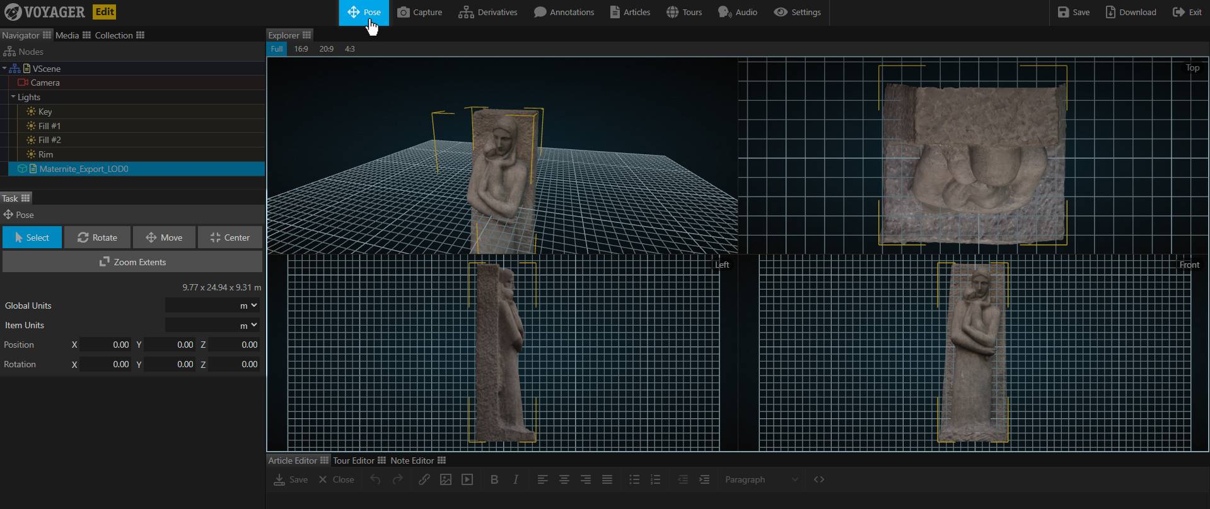The width and height of the screenshot is (1210, 509).
Task: Click the redo arrow in Article Editor
Action: coord(397,479)
